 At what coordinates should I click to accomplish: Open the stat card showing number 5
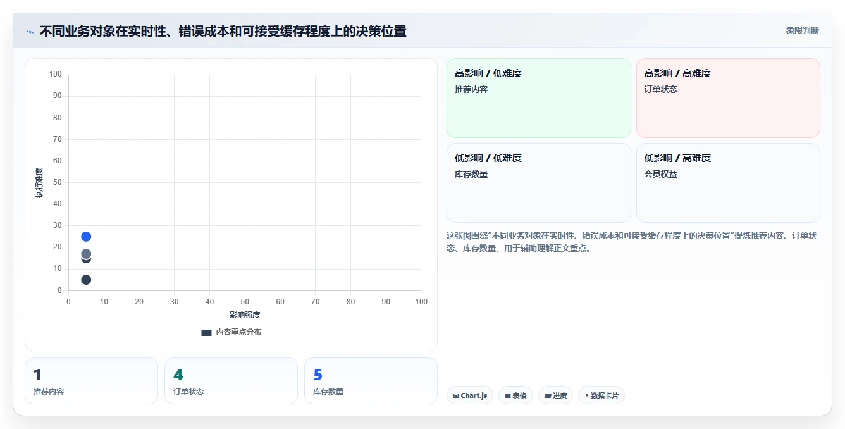(x=371, y=381)
